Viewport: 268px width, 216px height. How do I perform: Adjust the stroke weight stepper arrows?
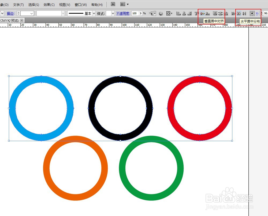(x=18, y=13)
